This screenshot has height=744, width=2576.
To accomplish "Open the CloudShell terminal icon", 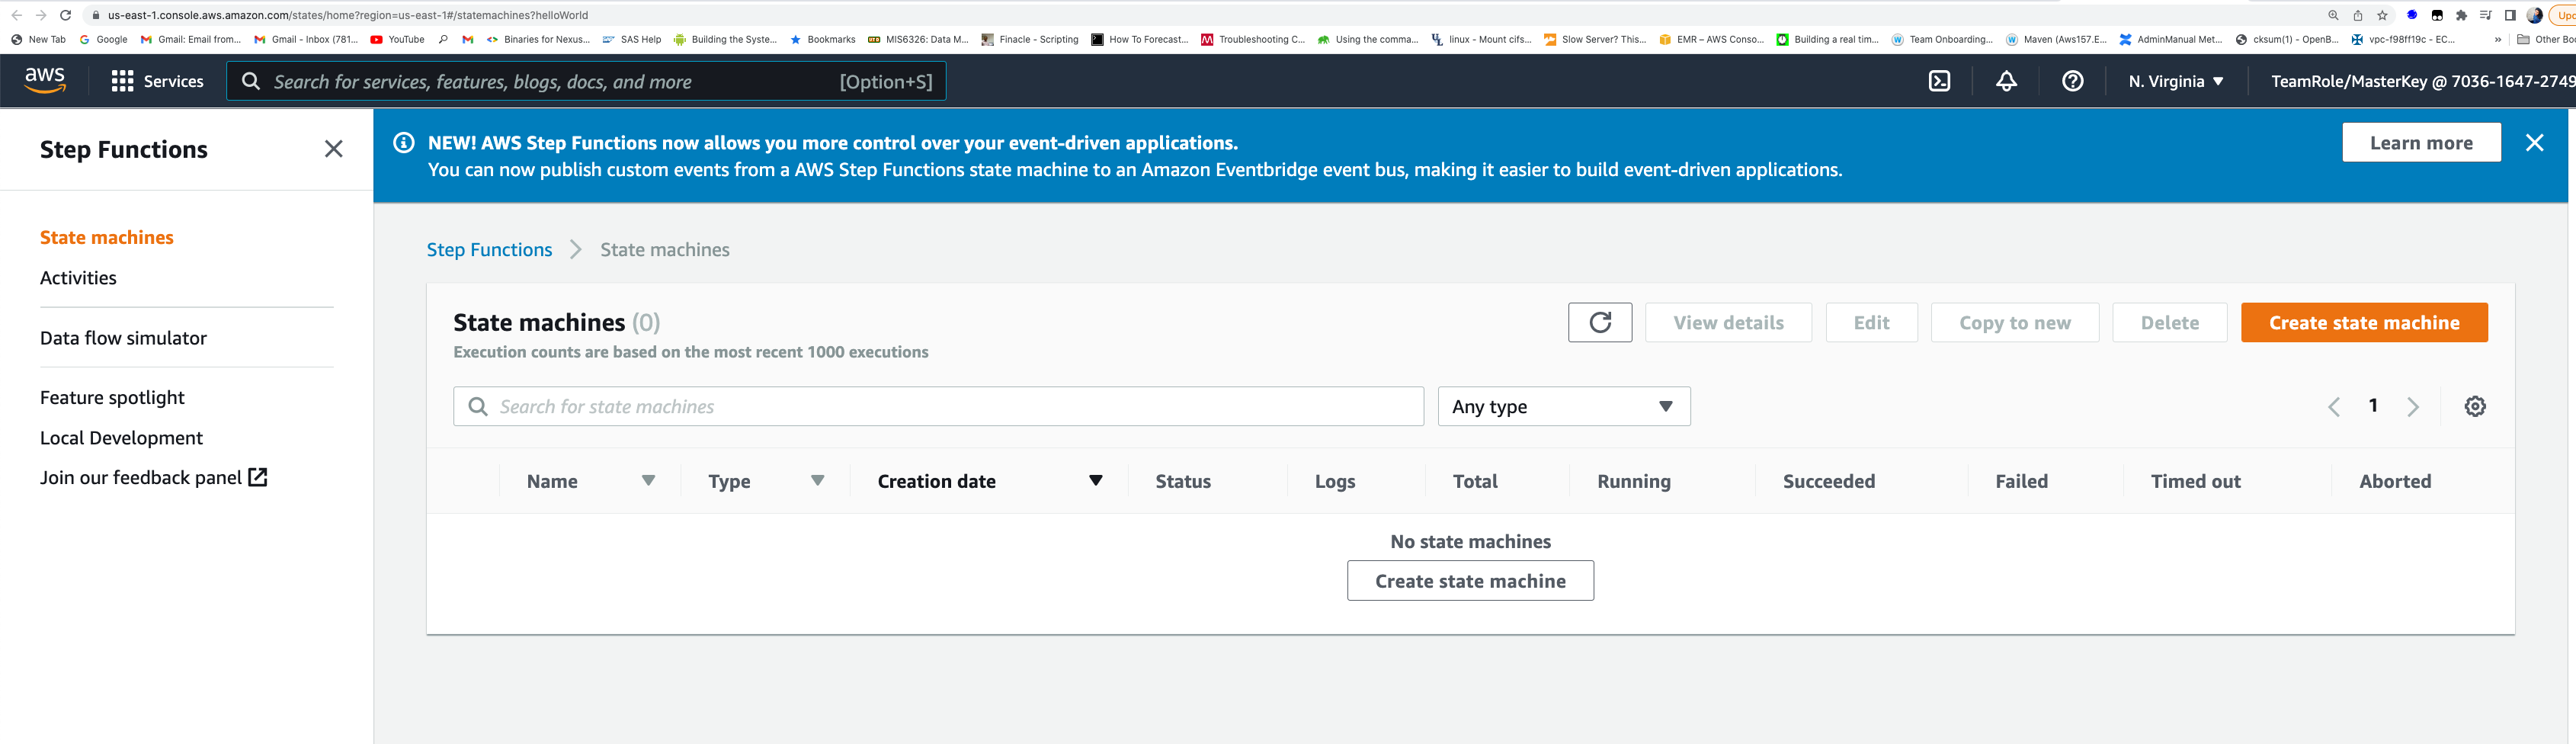I will pos(1939,81).
